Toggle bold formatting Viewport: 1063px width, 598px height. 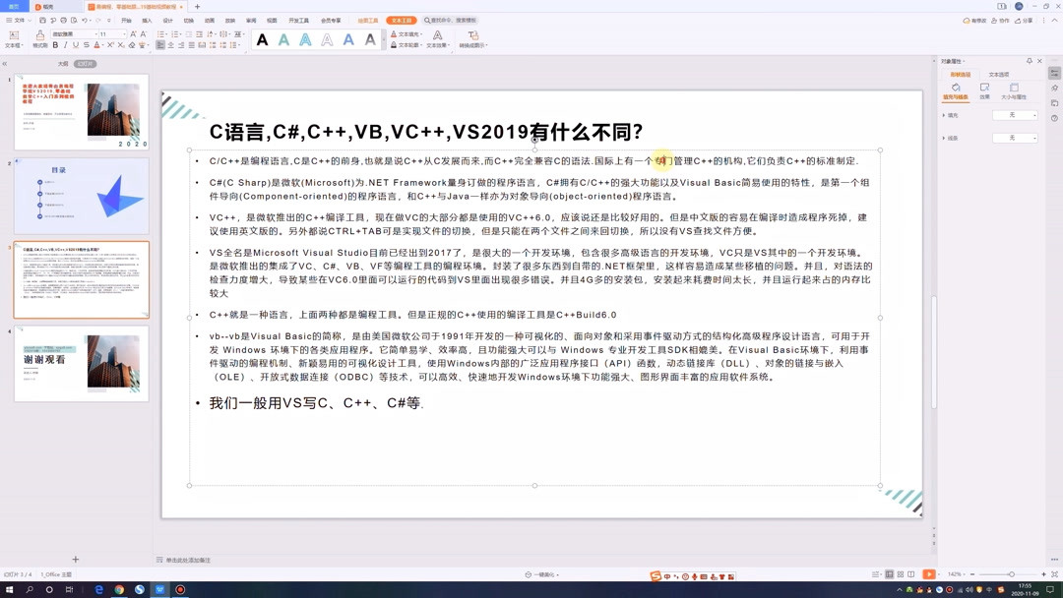tap(55, 46)
